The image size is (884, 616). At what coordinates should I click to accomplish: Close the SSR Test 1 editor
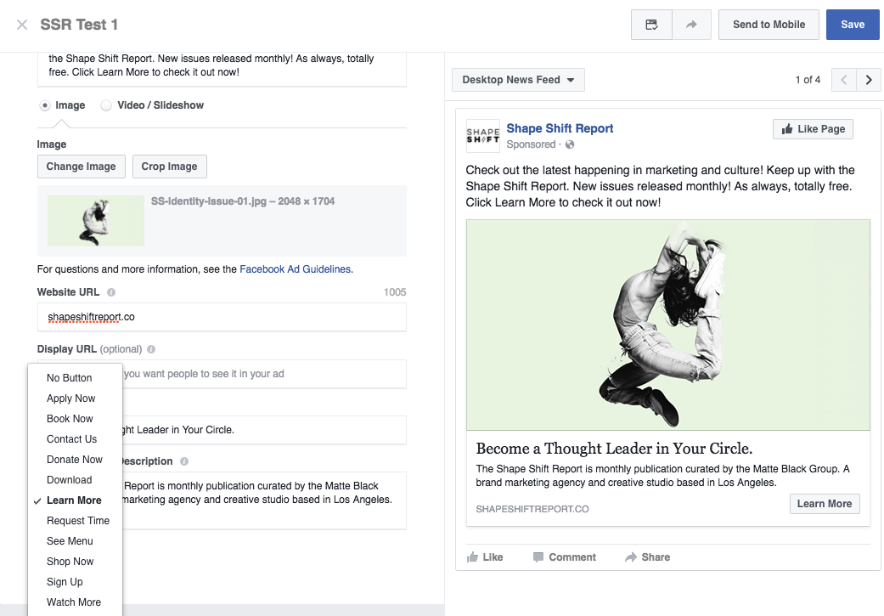point(22,25)
